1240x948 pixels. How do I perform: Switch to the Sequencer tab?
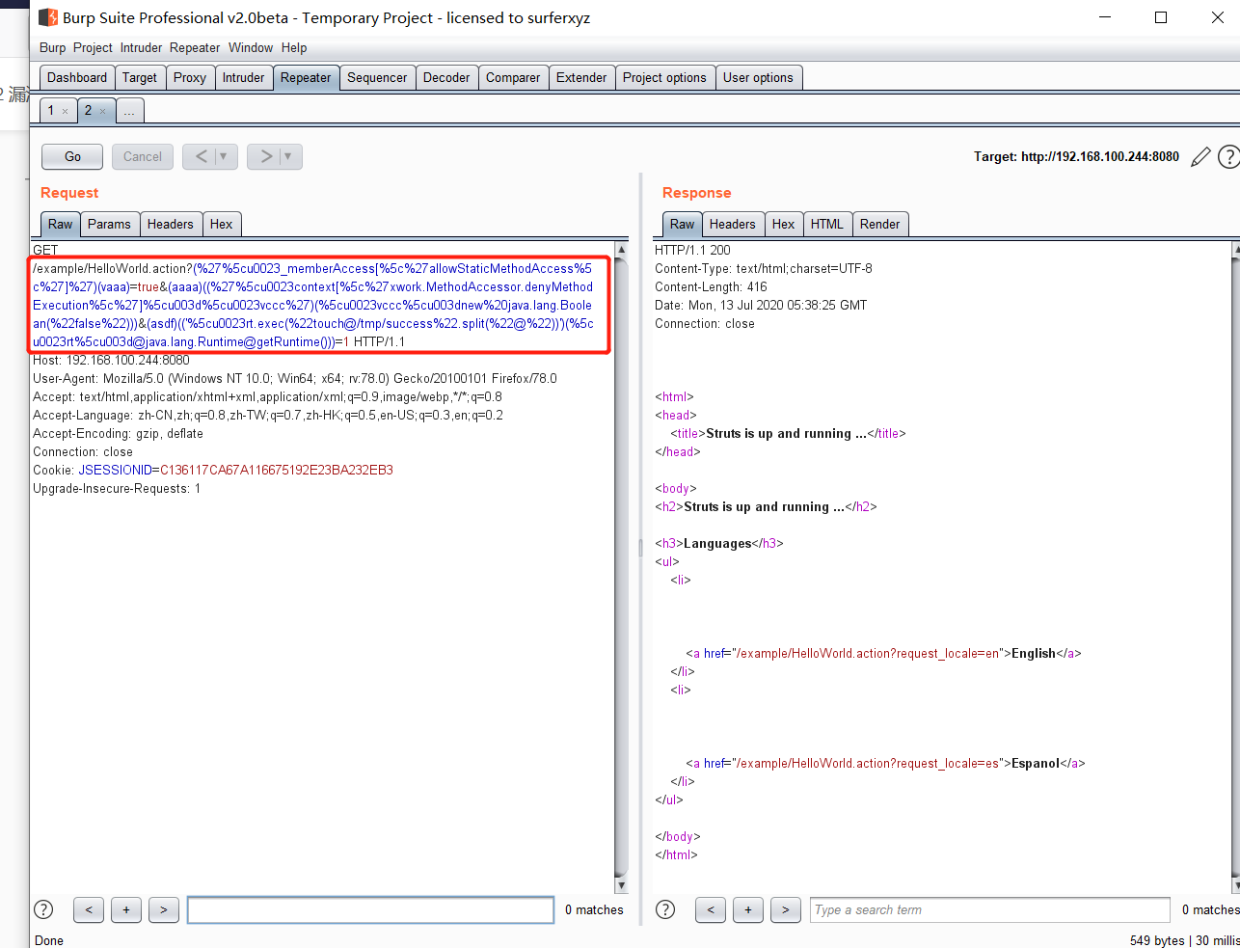[377, 78]
